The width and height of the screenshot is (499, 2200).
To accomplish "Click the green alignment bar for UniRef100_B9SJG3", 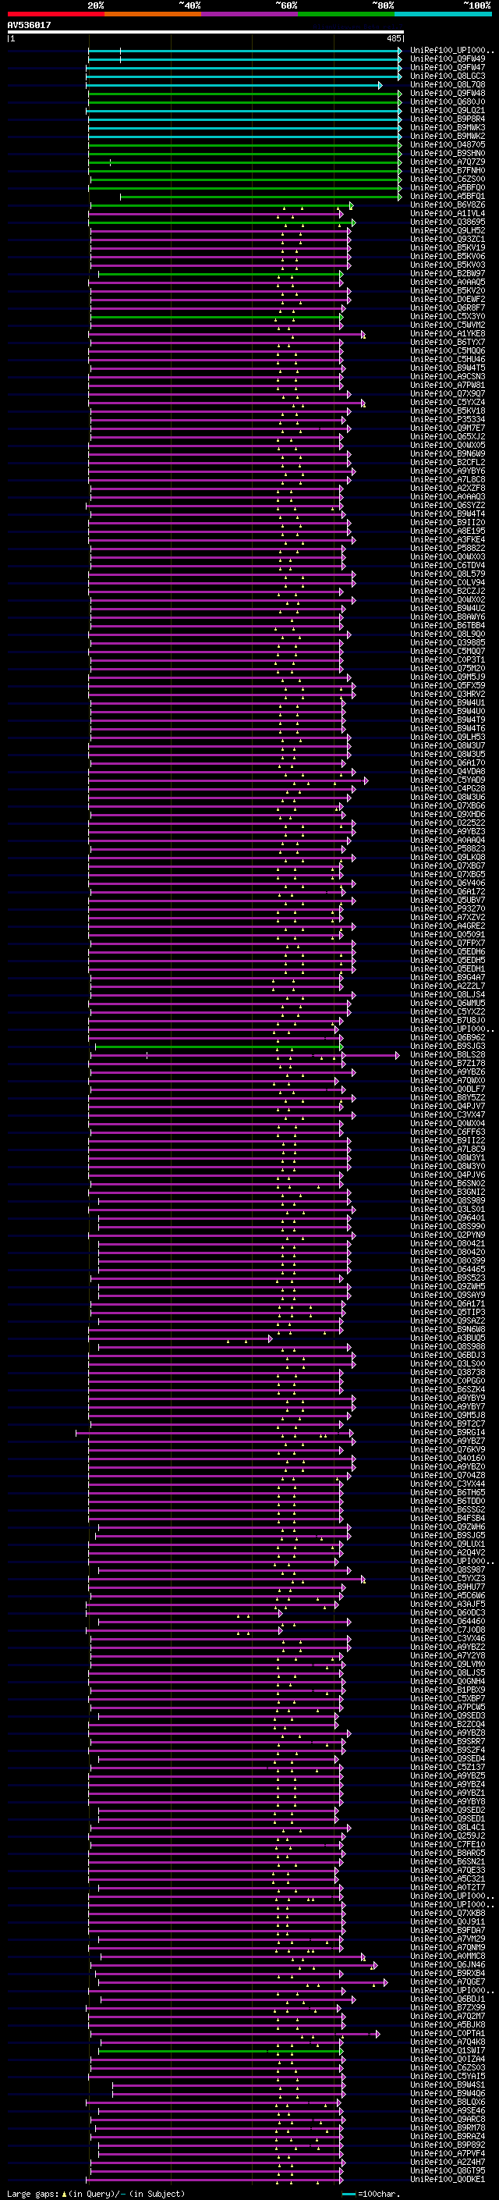I will 219,1047.
